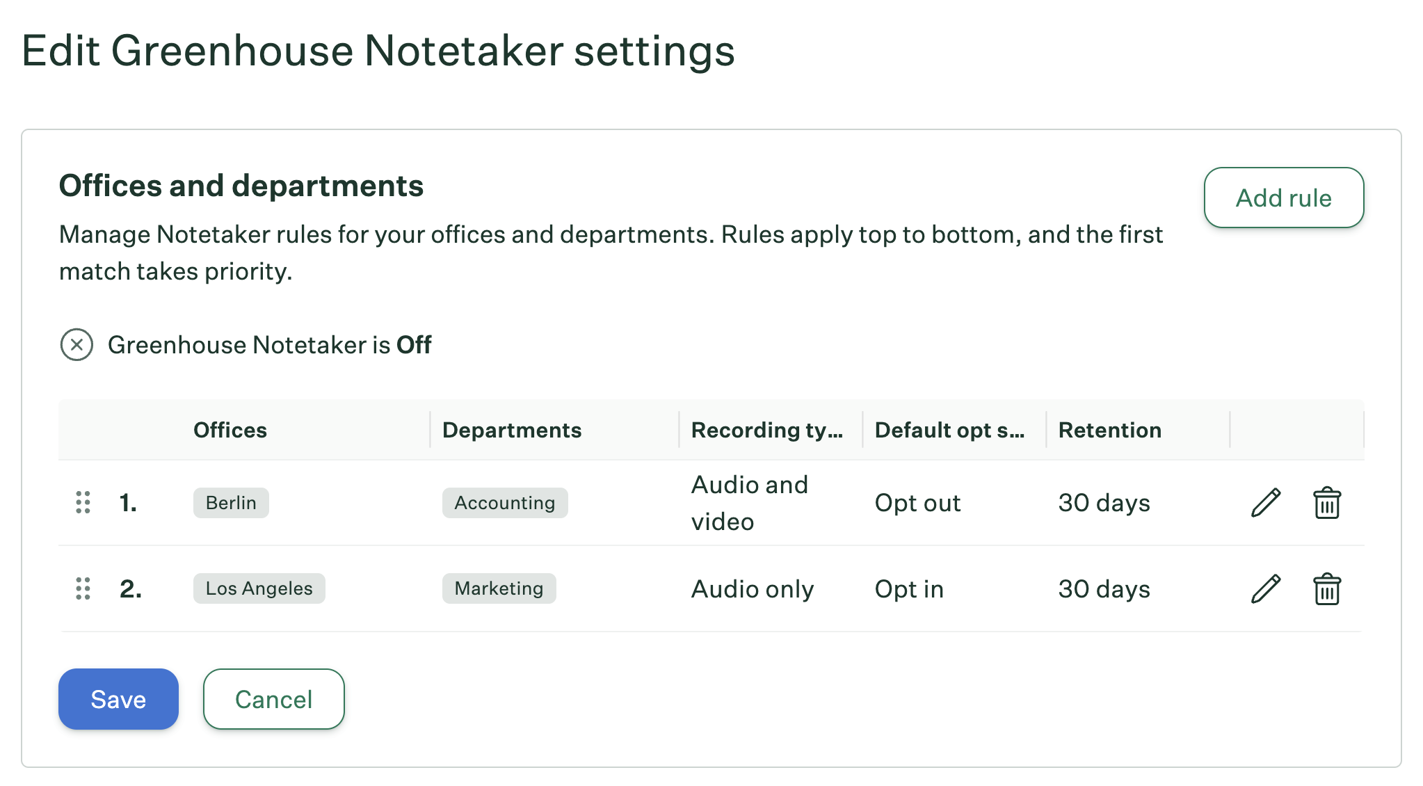Select the Los Angeles office tag
The height and width of the screenshot is (786, 1423).
(259, 588)
